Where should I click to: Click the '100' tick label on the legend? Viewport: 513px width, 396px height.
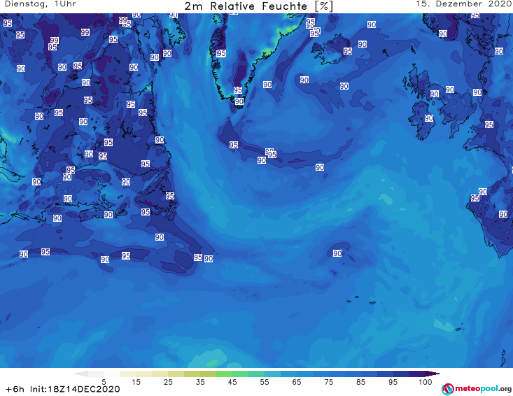(426, 382)
